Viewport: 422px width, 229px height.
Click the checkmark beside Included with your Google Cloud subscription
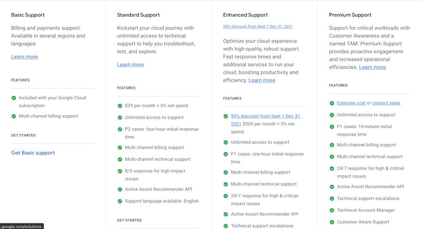tap(14, 98)
